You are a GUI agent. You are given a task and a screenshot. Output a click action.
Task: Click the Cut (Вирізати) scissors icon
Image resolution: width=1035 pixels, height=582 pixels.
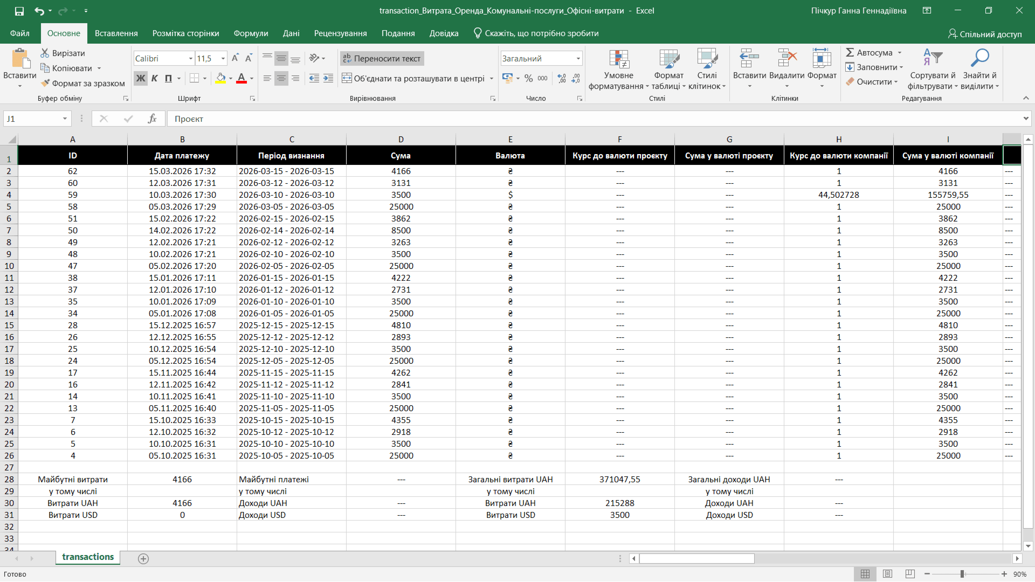point(44,53)
